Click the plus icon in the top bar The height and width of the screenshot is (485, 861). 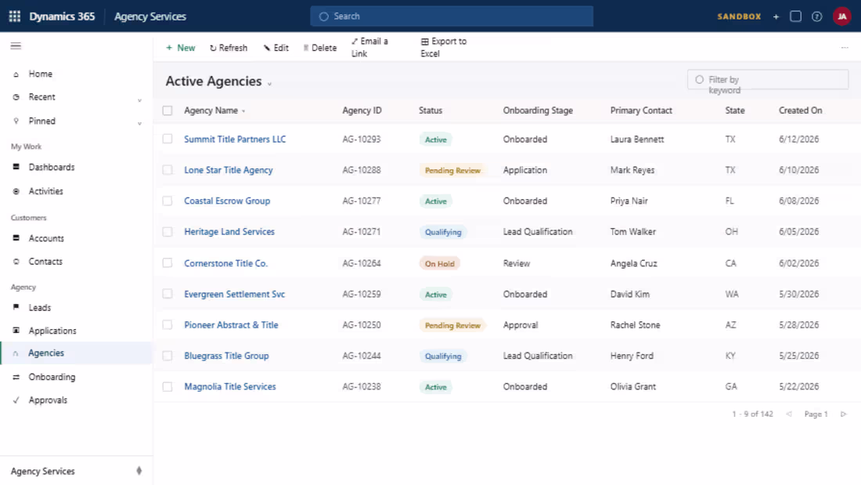[x=776, y=16]
